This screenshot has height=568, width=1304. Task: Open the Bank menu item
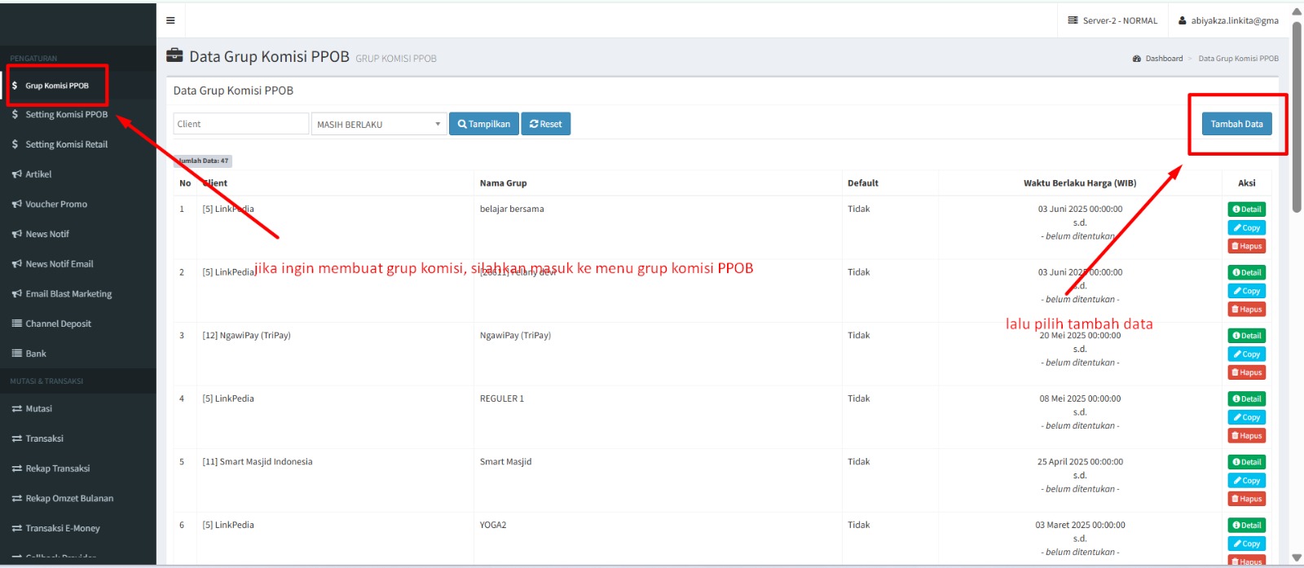[x=36, y=354]
